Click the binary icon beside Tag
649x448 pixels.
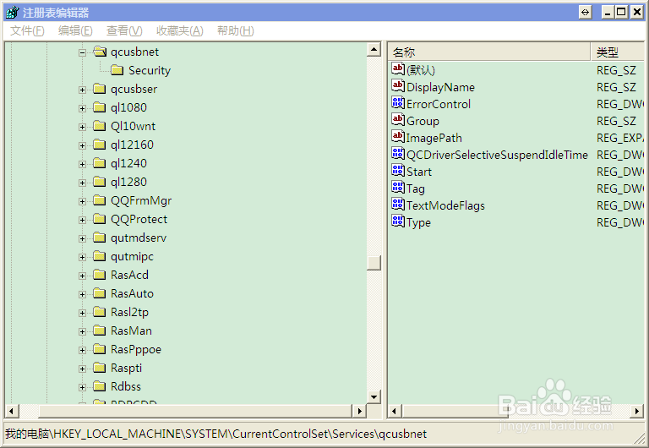pos(398,188)
